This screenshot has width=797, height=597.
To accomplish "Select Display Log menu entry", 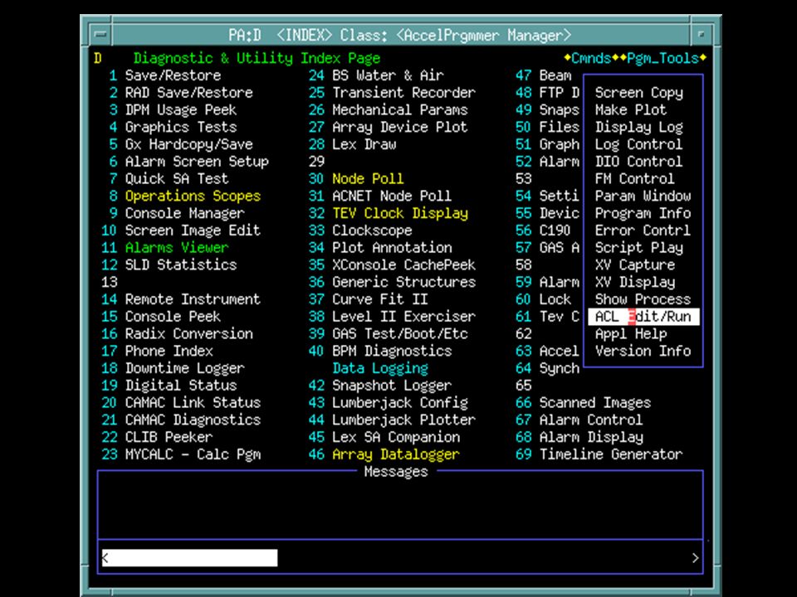I will [x=639, y=128].
